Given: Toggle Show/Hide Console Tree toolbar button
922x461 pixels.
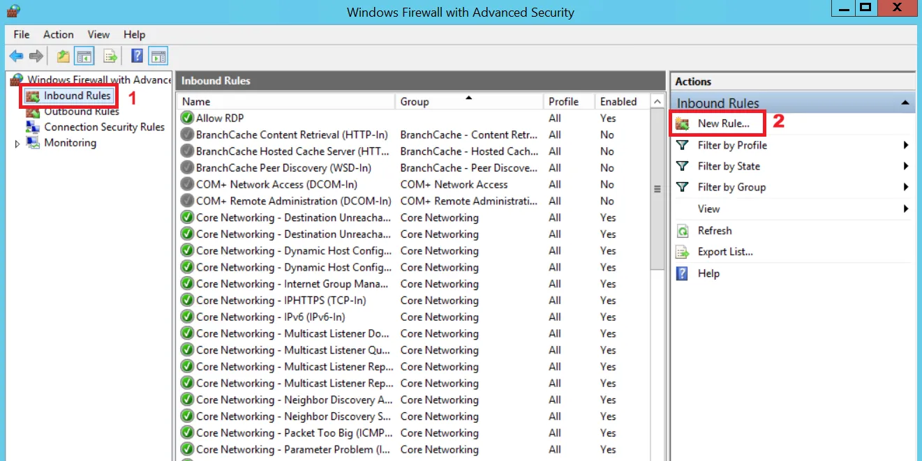Looking at the screenshot, I should tap(84, 56).
